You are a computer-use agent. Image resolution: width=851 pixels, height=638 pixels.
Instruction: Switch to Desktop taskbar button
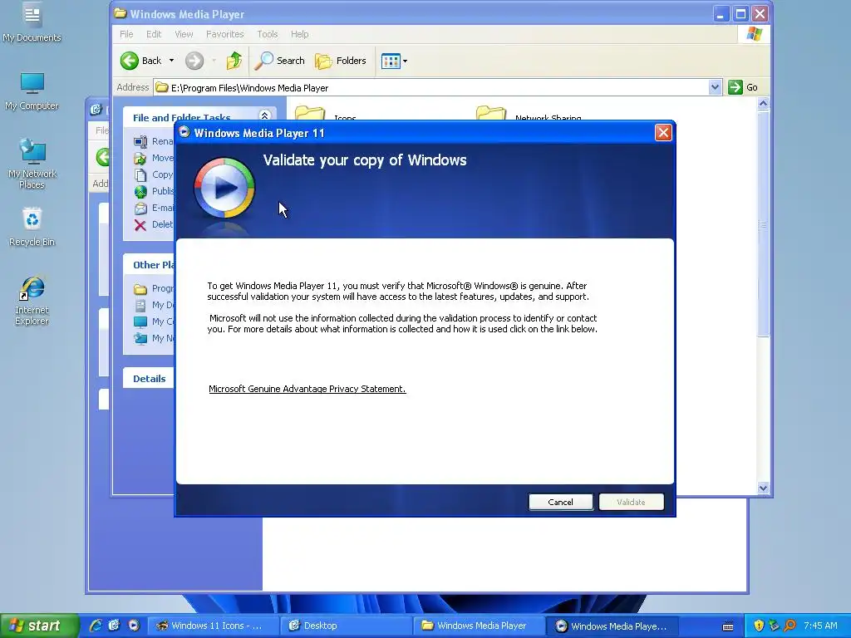(x=346, y=626)
